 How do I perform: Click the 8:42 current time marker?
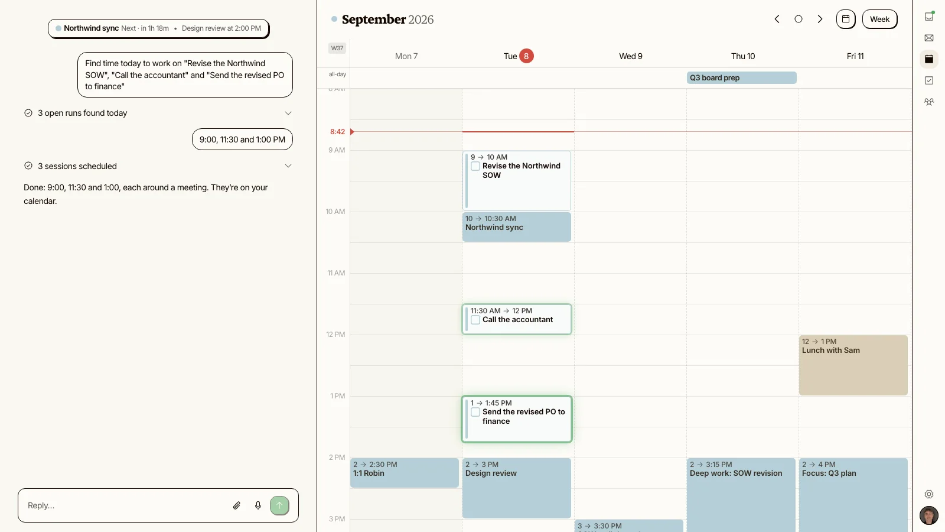tap(341, 132)
